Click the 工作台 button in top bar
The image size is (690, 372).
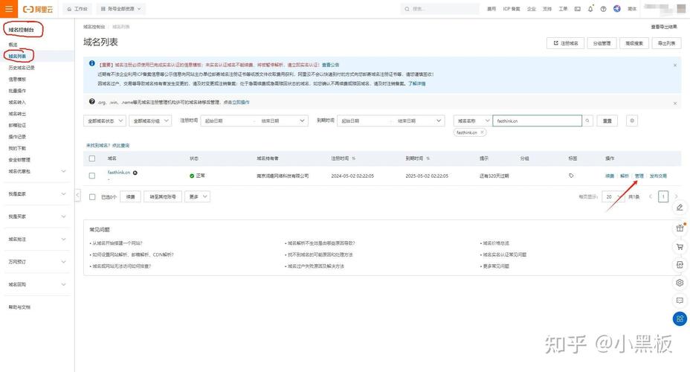77,9
